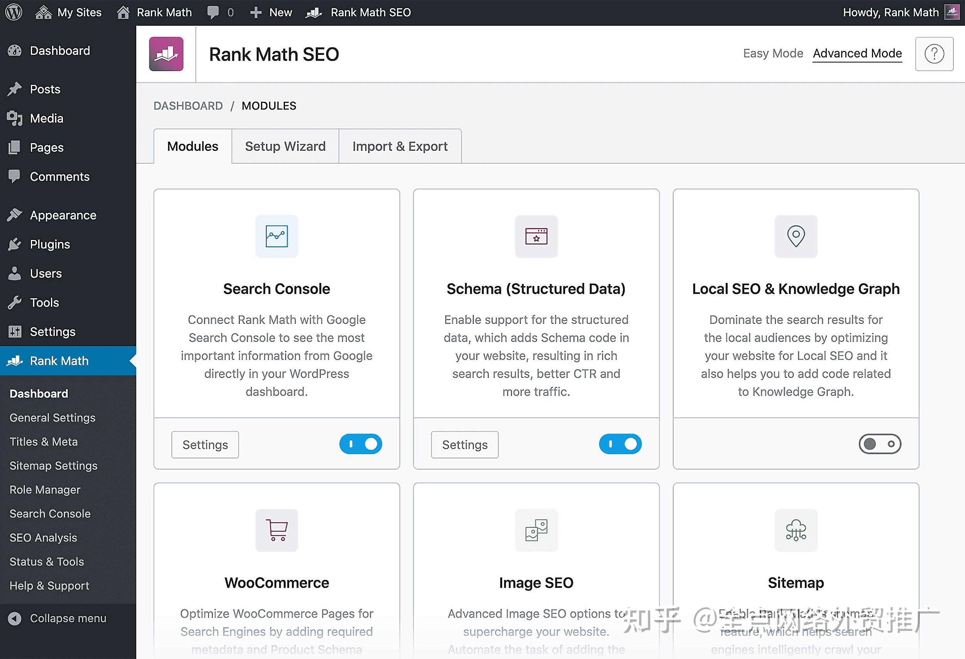This screenshot has width=965, height=659.
Task: Enable the Local SEO module toggle
Action: coord(880,444)
